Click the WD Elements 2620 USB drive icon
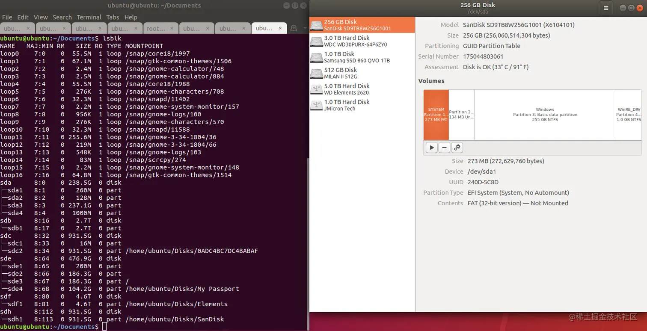647x331 pixels. 317,89
